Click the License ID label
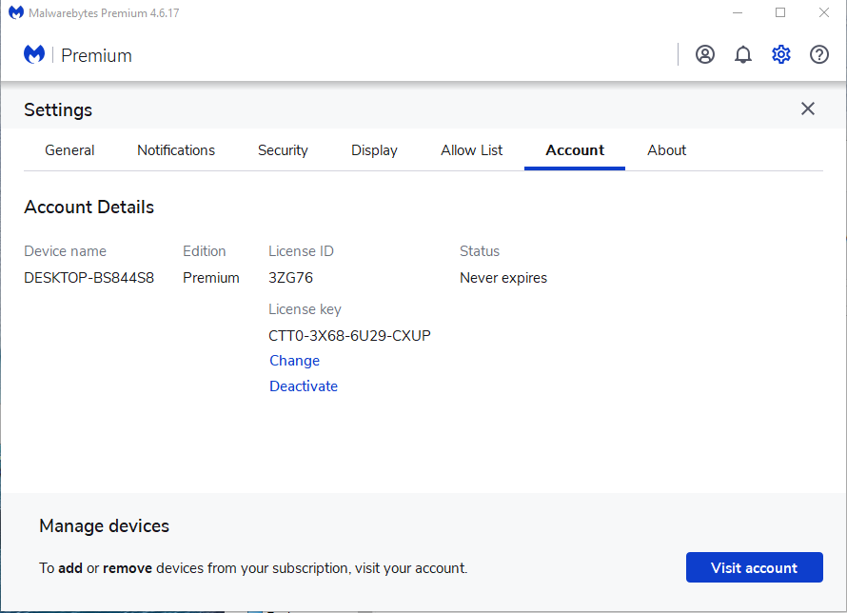Viewport: 847px width, 613px height. 301,251
